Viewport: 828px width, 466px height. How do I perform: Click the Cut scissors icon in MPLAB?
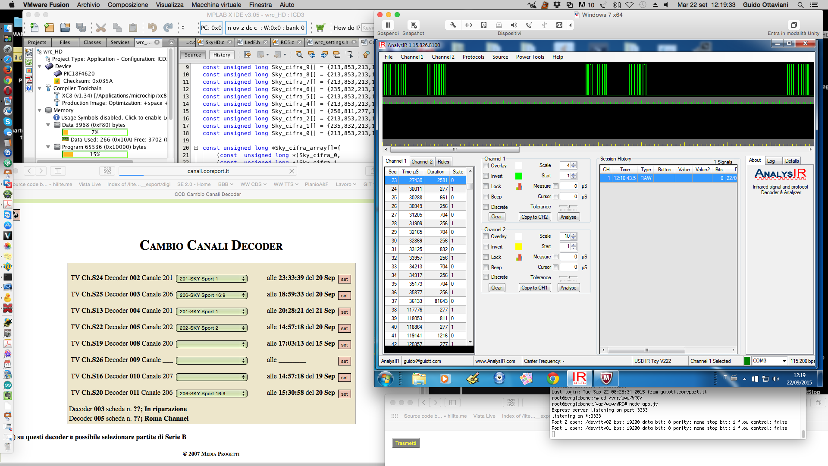[x=101, y=28]
